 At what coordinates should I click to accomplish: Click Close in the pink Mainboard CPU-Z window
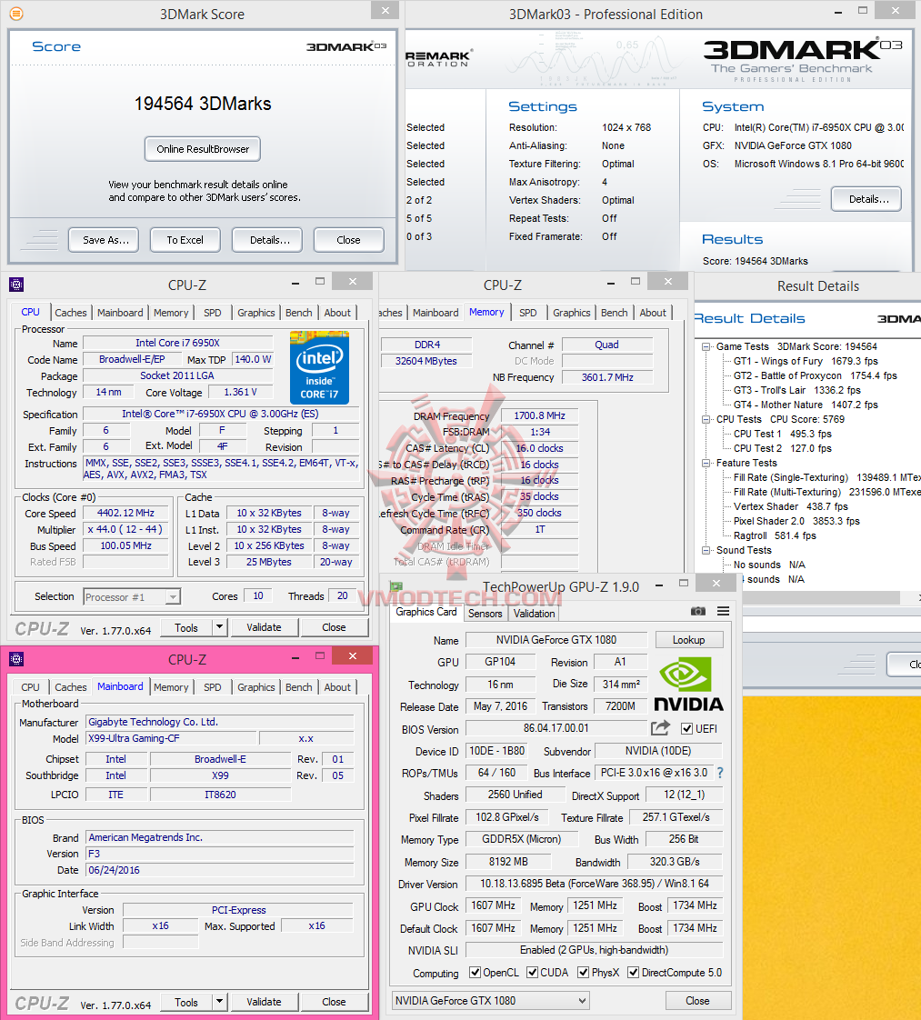334,1002
